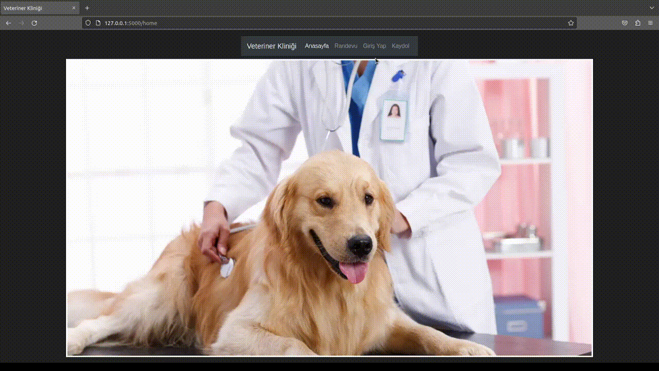Close the Veteriner Kliniği tab
Image resolution: width=659 pixels, height=371 pixels.
[74, 8]
